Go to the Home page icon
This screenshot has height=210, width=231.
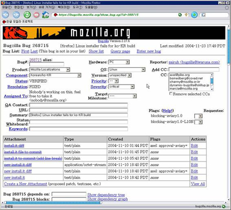46,15
